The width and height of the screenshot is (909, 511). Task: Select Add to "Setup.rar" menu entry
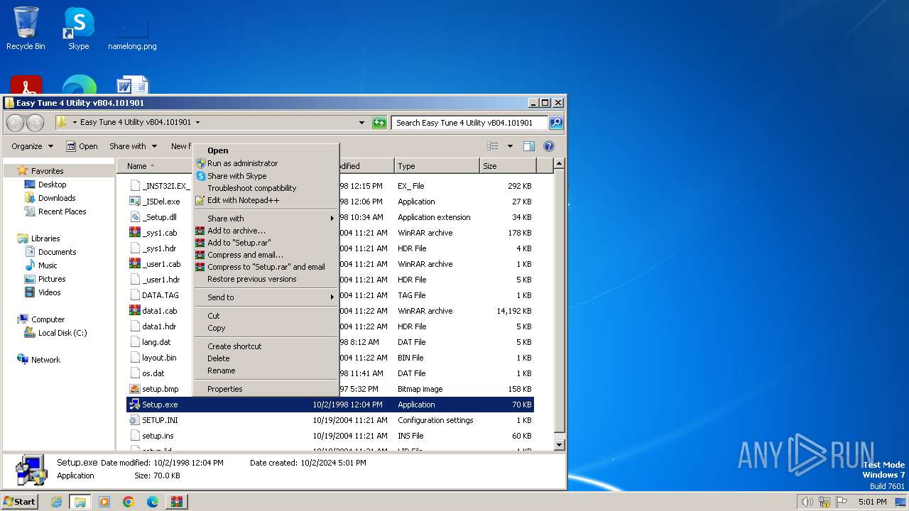point(266,243)
